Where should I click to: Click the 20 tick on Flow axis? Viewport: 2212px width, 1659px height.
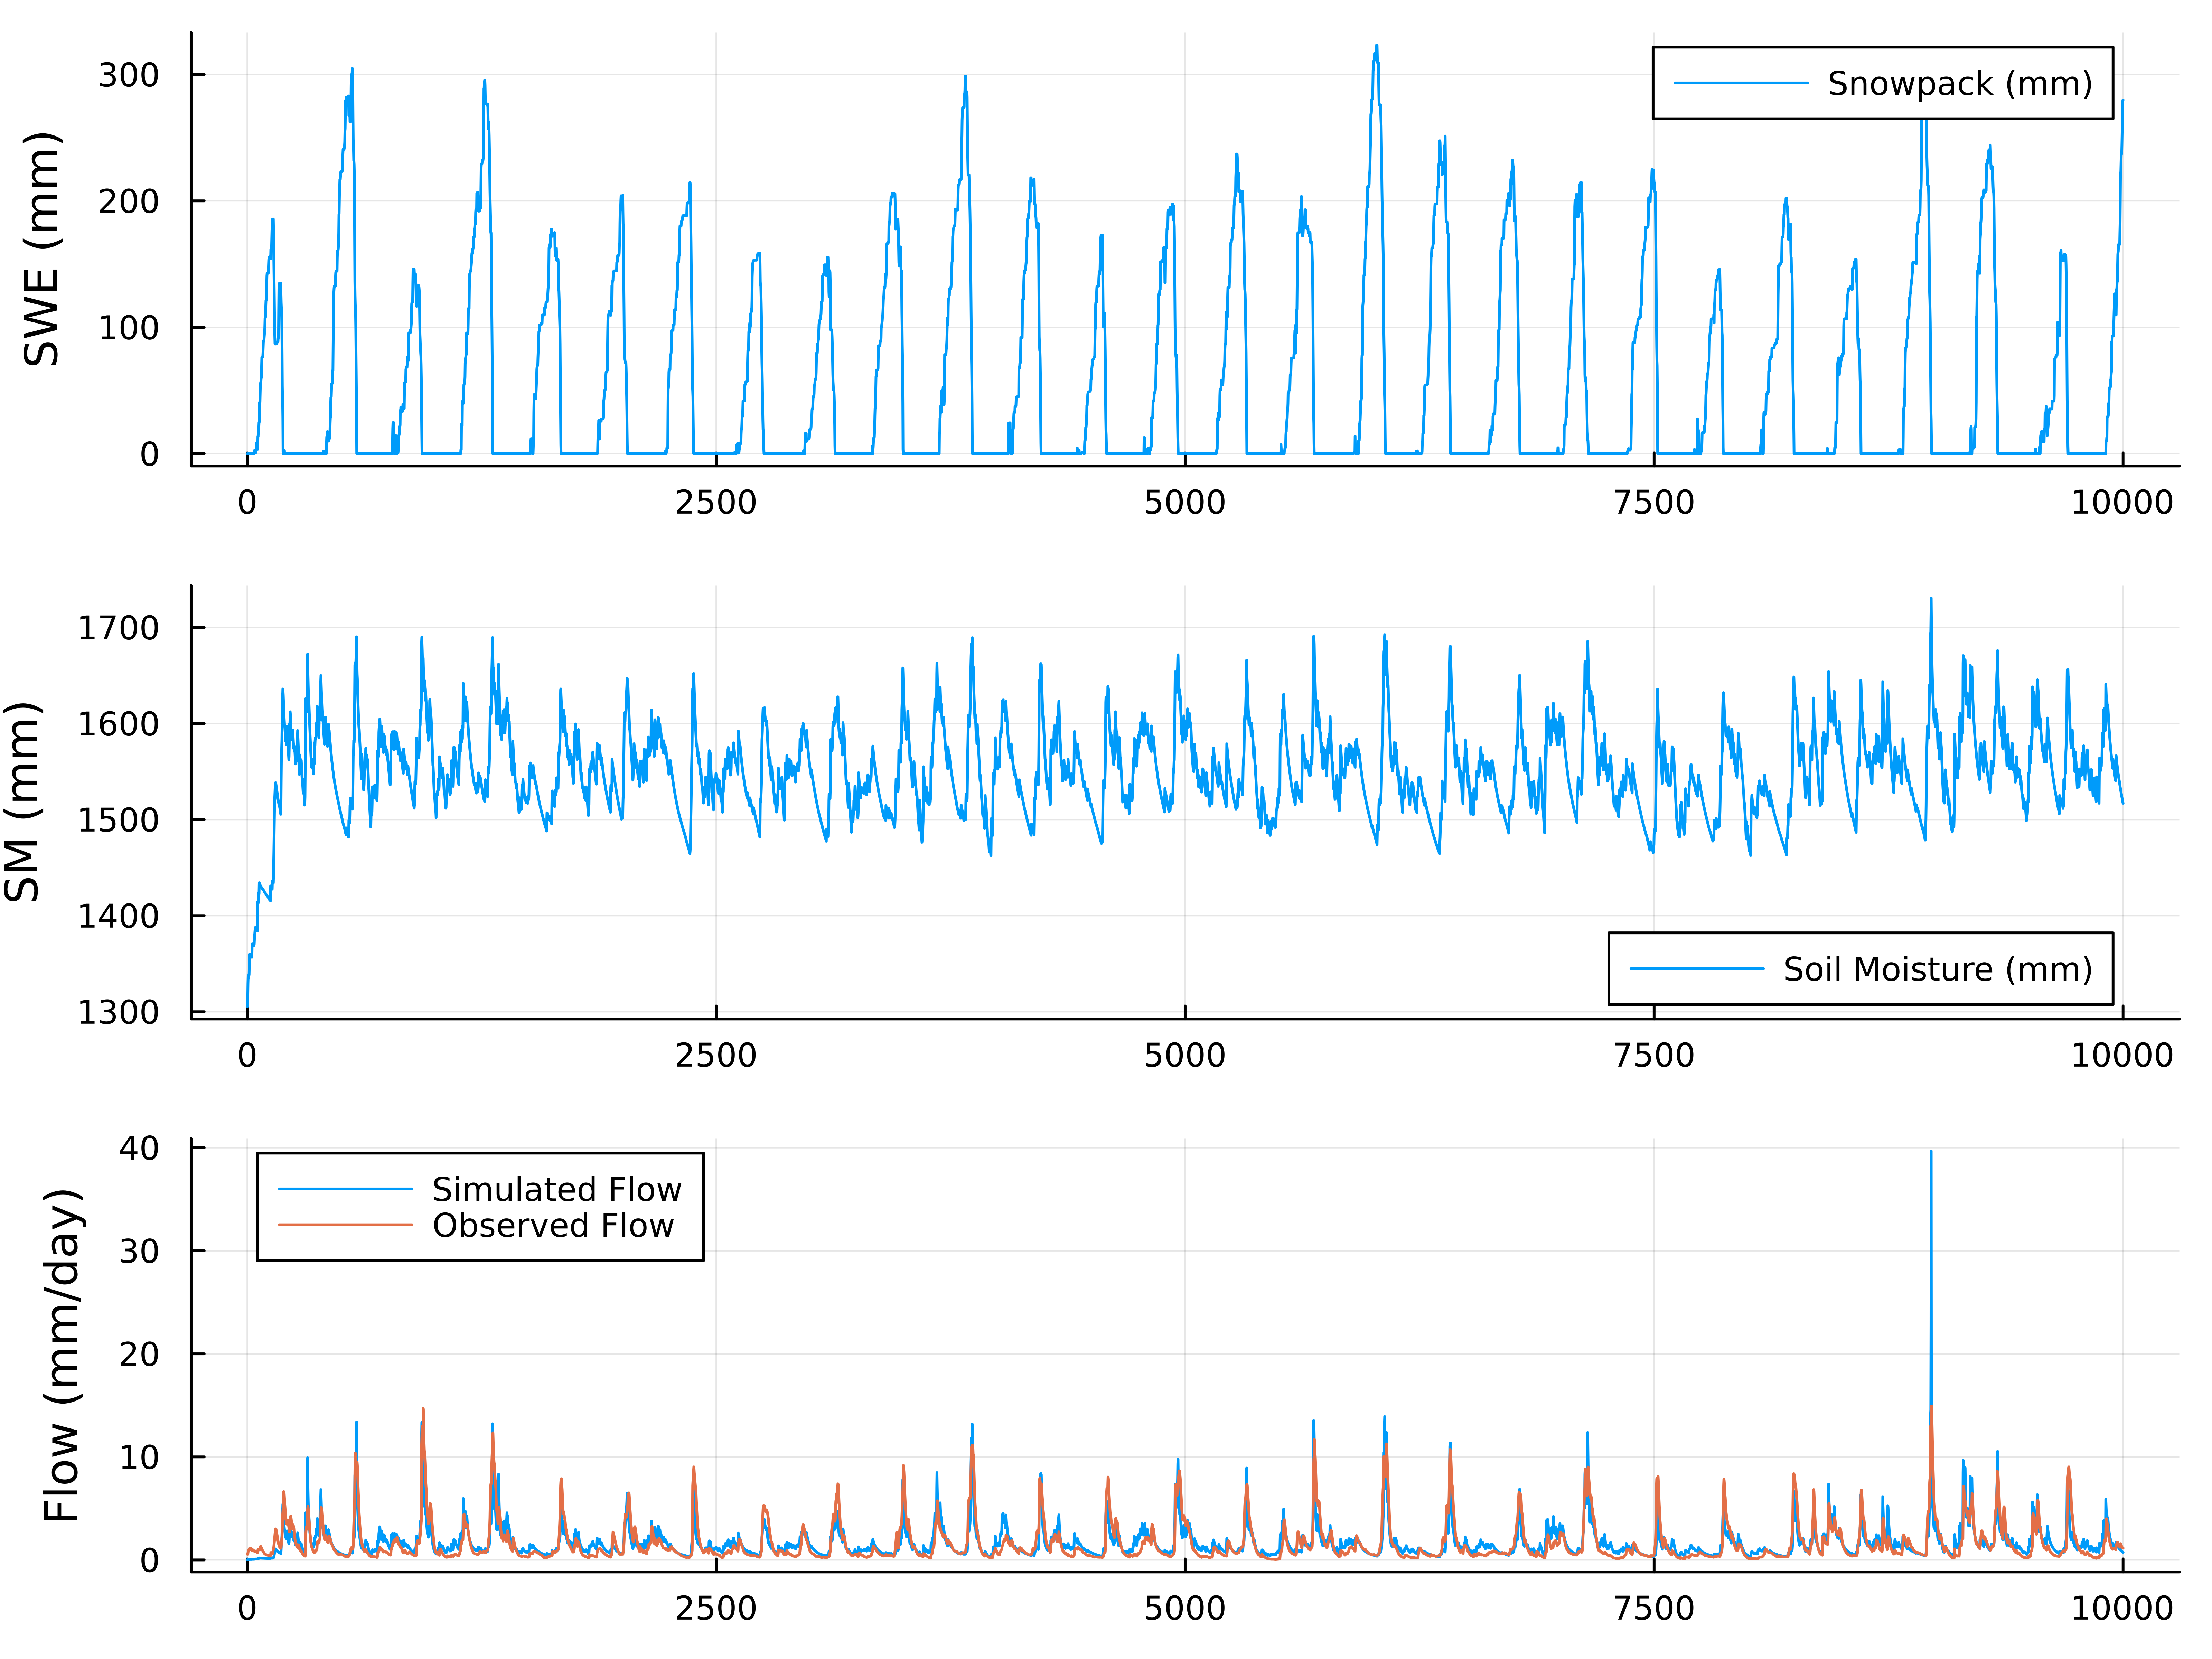[x=139, y=1354]
